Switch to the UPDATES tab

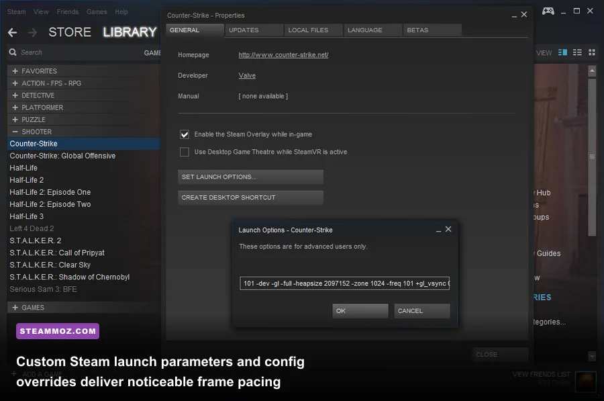(254, 30)
